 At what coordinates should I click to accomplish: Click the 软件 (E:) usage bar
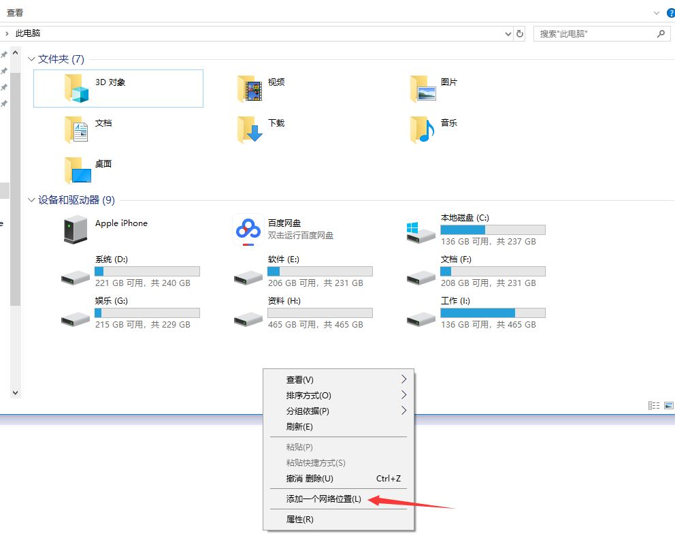320,271
